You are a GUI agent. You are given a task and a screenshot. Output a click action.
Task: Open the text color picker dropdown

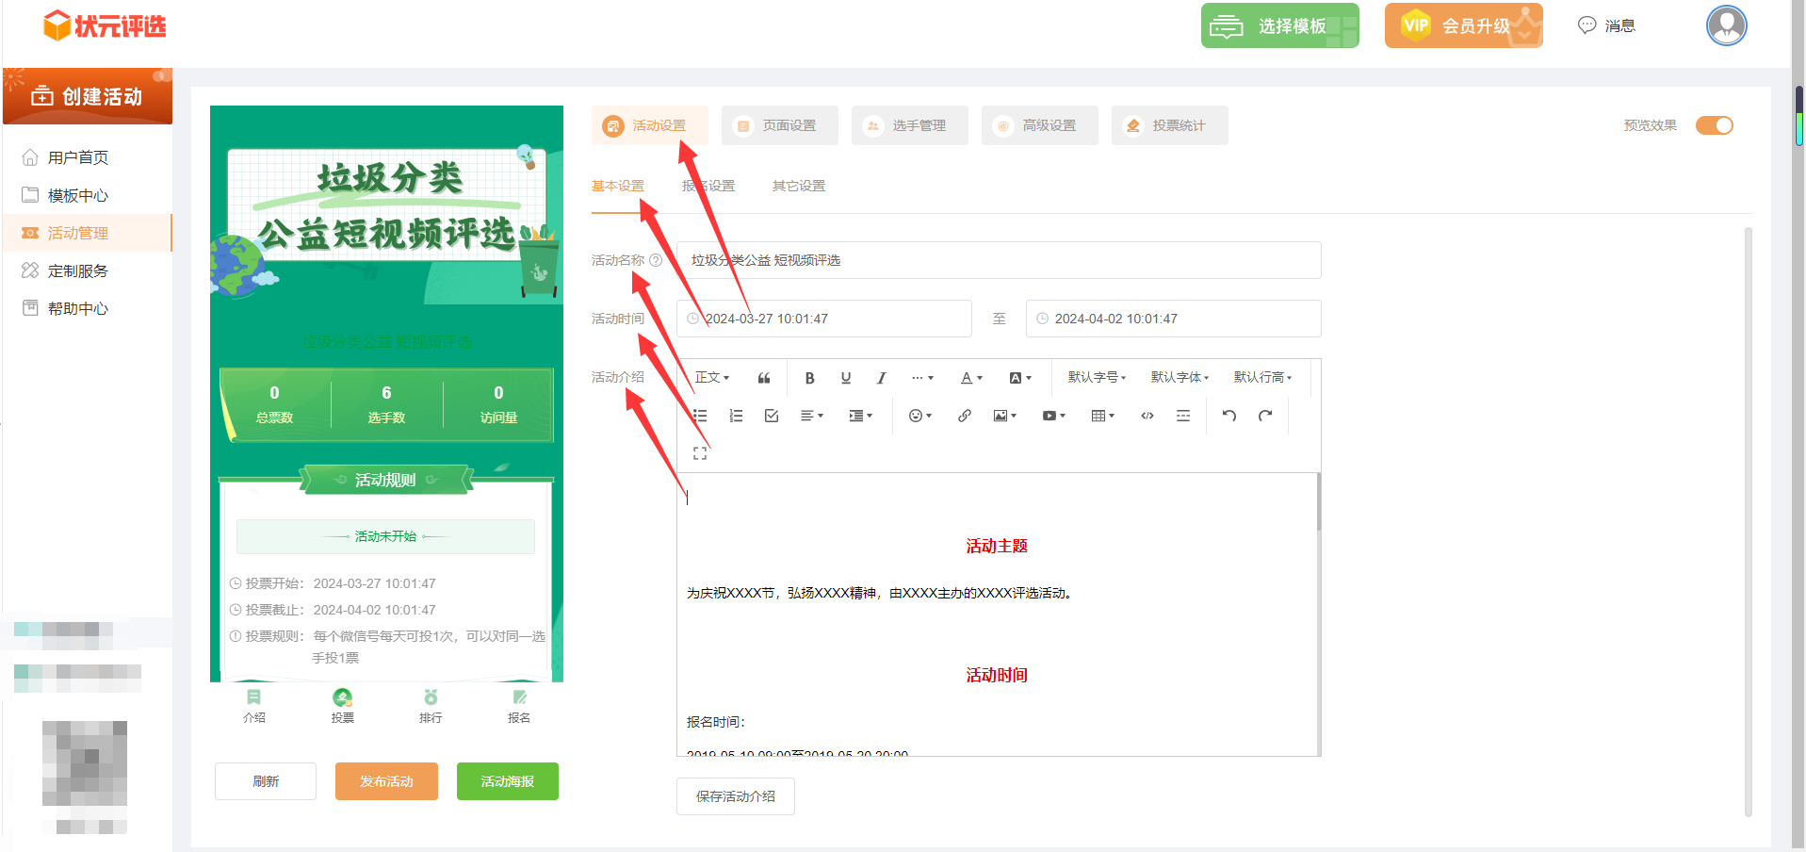pos(971,378)
